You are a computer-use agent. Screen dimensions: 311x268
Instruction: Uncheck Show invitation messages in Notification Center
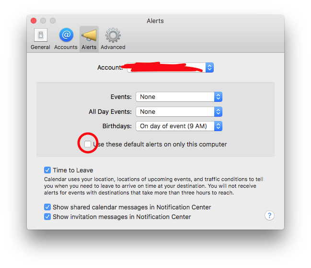(47, 217)
